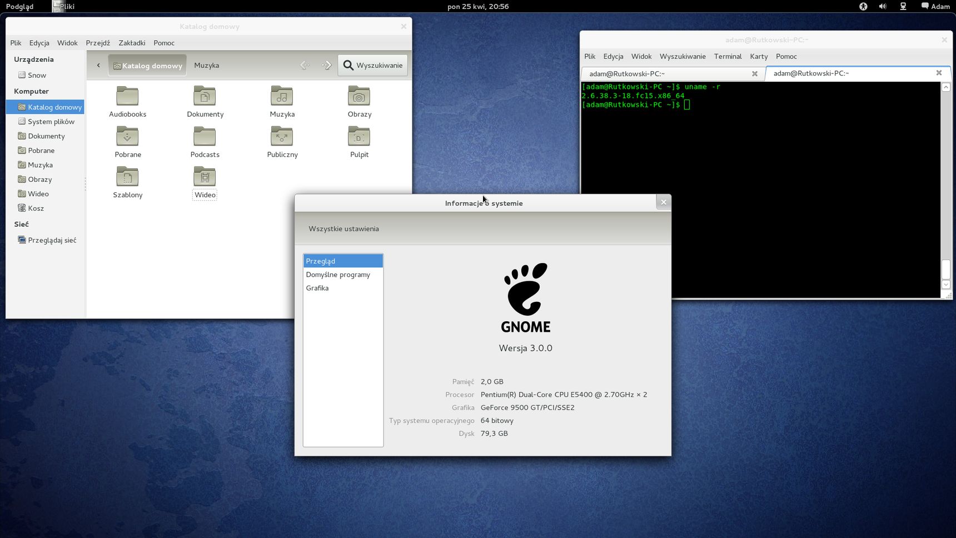Select Przegląd in system info list
Screen dimensions: 956x538
click(x=343, y=261)
